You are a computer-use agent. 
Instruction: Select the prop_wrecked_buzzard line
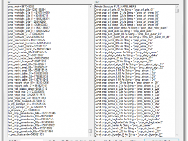(x=29, y=43)
